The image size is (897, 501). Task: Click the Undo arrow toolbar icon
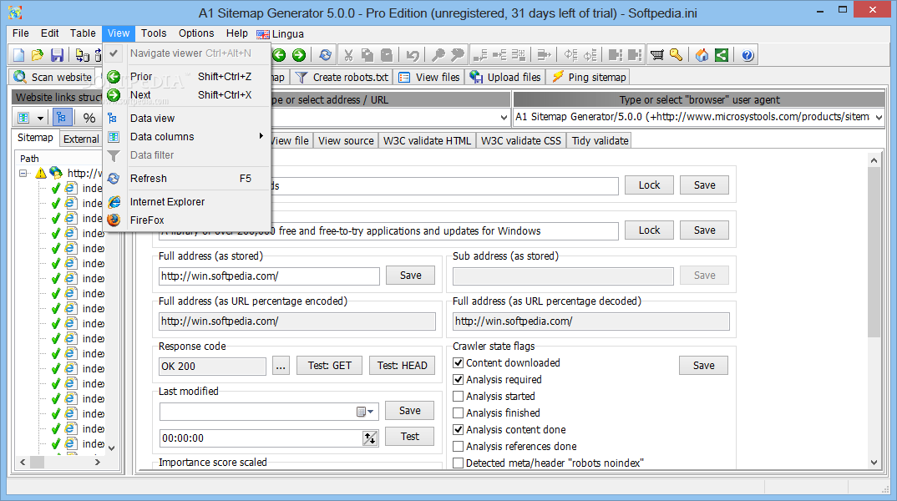click(413, 55)
